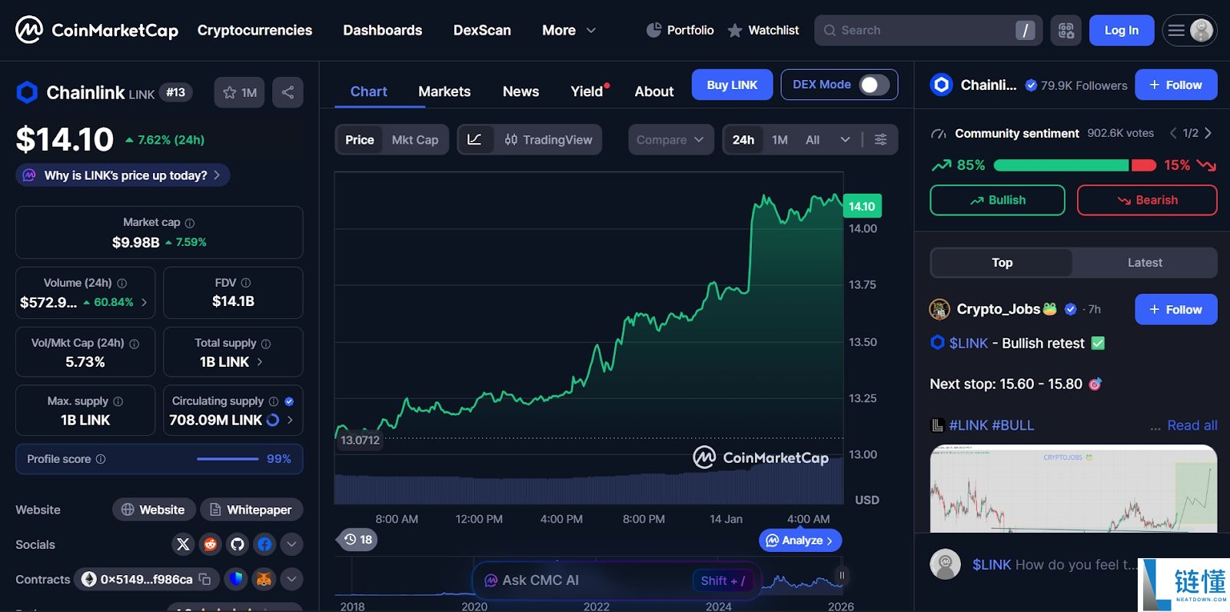Screen dimensions: 1230x612
Task: Open the Chainlink community profile logo
Action: 942,85
